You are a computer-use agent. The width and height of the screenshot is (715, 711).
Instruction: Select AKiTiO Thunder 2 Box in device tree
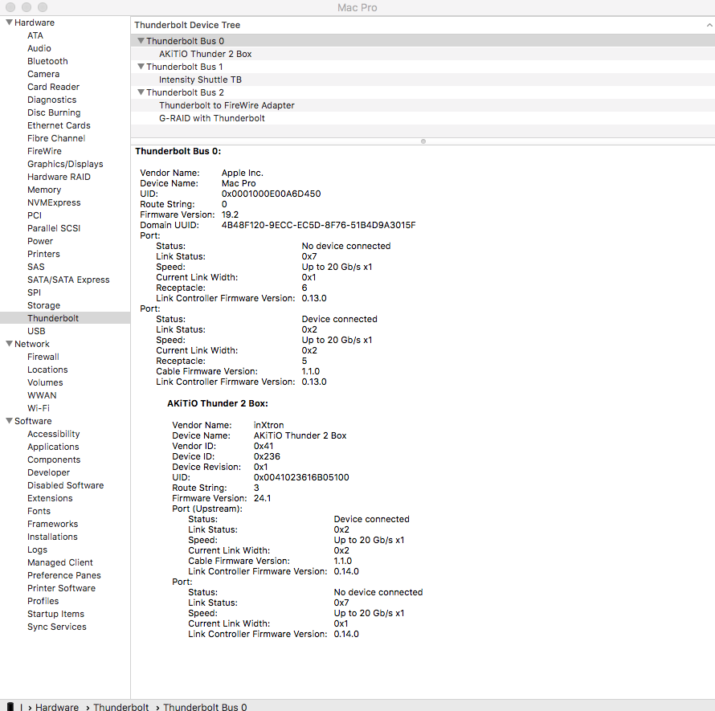pyautogui.click(x=423, y=54)
